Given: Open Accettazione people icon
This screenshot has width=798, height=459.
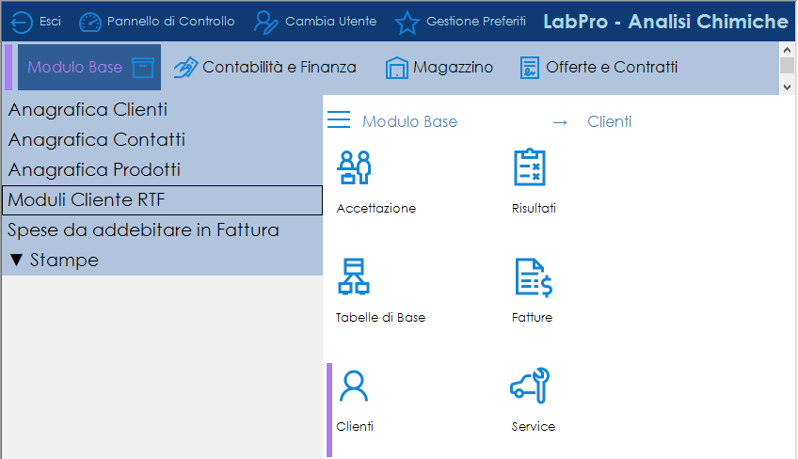Looking at the screenshot, I should pyautogui.click(x=354, y=167).
